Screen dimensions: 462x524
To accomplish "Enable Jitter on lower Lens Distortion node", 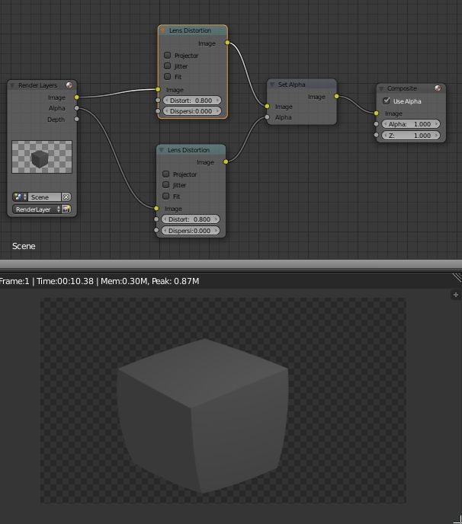I will point(166,184).
